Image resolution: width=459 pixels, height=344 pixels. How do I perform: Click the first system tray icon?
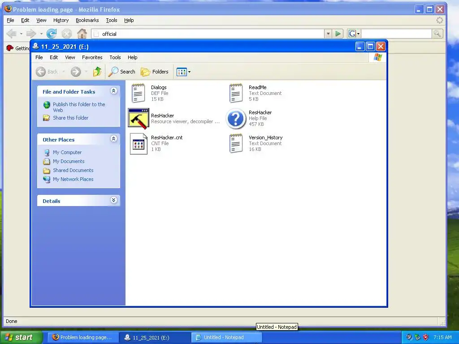[x=409, y=337]
